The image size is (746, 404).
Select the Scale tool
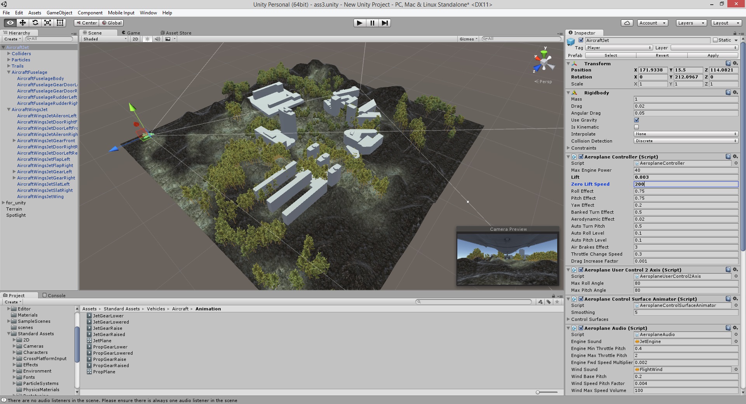coord(47,23)
